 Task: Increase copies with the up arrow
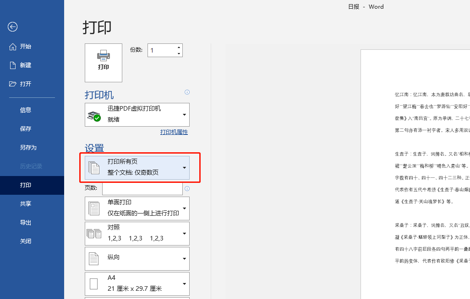179,47
